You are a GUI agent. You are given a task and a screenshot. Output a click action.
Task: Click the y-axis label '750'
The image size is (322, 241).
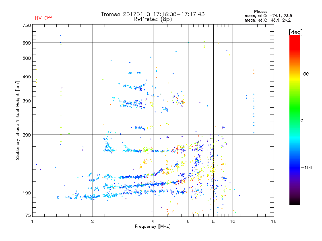[27, 25]
